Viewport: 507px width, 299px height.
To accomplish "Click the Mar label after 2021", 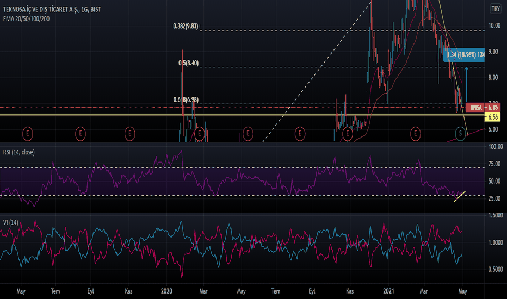I will [424, 291].
